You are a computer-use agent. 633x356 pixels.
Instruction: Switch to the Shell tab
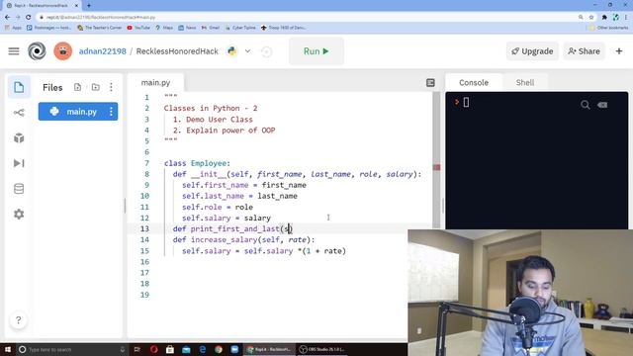[x=525, y=82]
